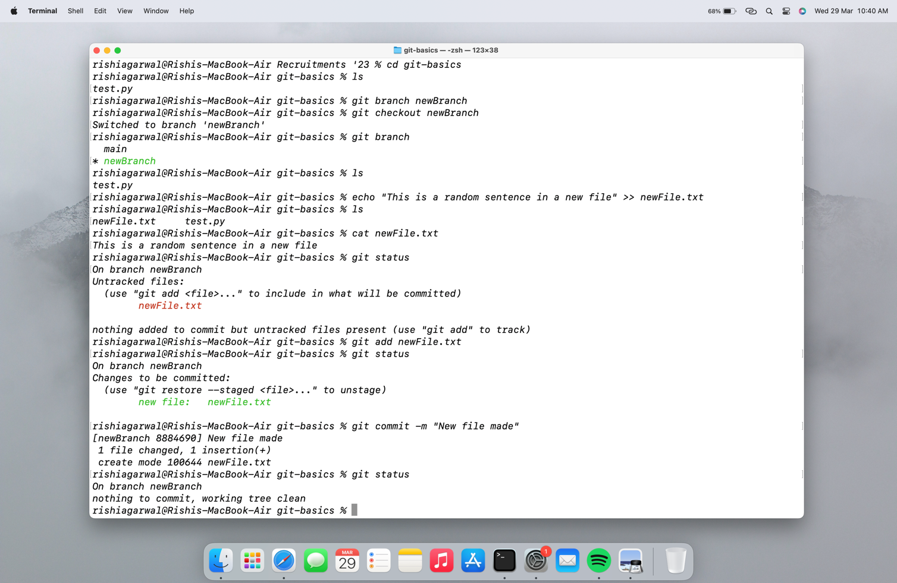Open Spotlight search in menu bar
The image size is (897, 583).
coord(769,11)
